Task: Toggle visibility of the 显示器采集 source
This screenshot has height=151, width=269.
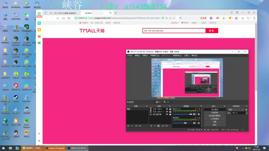Action: click(167, 114)
